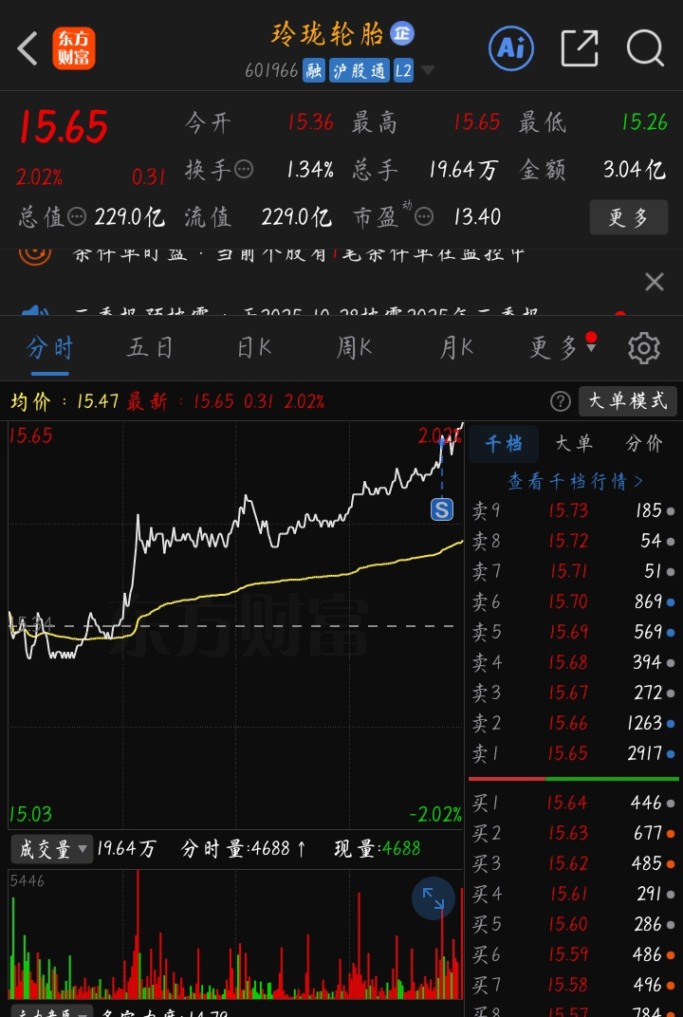Image resolution: width=683 pixels, height=1017 pixels.
Task: Tap the 卖7 row at 15.71
Action: pyautogui.click(x=574, y=571)
